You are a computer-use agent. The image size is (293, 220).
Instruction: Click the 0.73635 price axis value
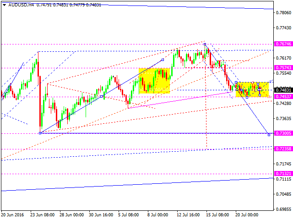pyautogui.click(x=283, y=118)
